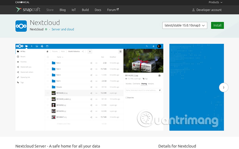
Task: Click the grid view icon in the files list
Action: [x=119, y=52]
